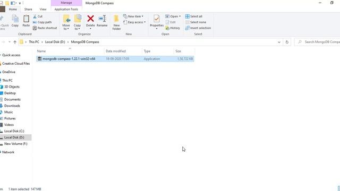Click the 1,50,722 KB size cell
Image resolution: width=340 pixels, height=191 pixels.
click(x=185, y=59)
